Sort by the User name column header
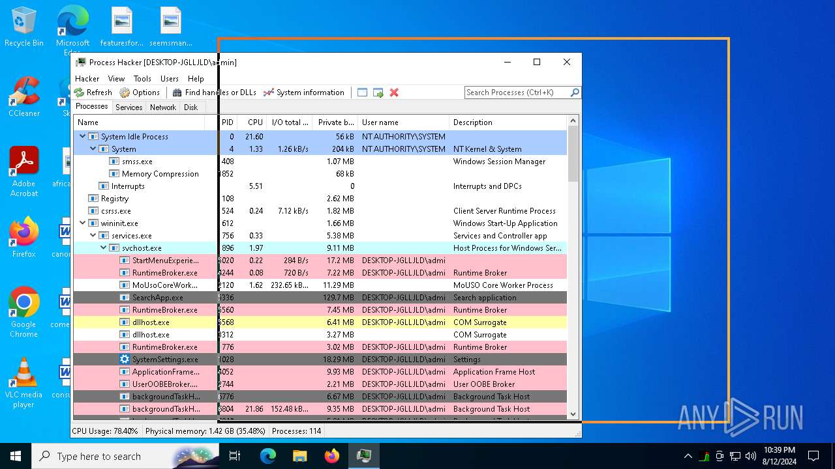 click(403, 122)
